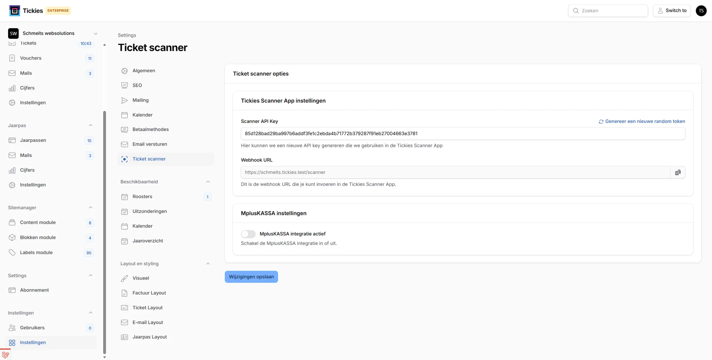Collapse the Jaarpas section
The width and height of the screenshot is (712, 360).
(x=90, y=125)
